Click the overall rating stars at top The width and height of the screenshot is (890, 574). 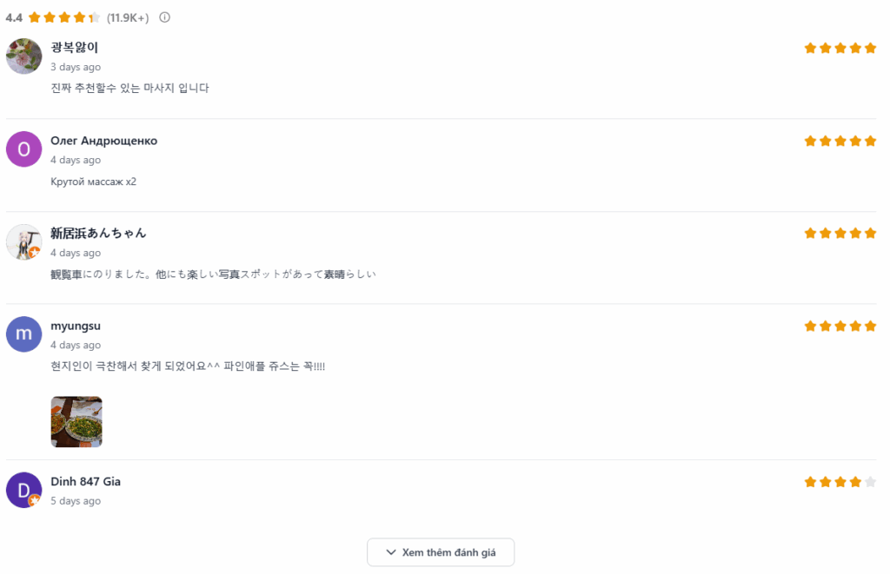[64, 17]
